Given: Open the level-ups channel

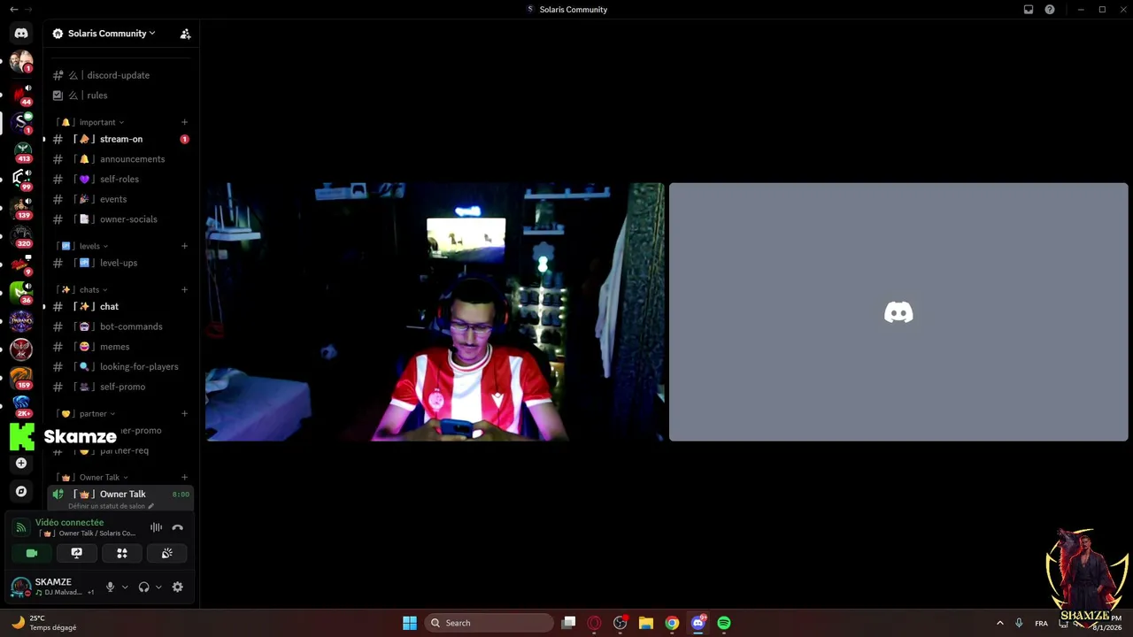Looking at the screenshot, I should tap(119, 263).
